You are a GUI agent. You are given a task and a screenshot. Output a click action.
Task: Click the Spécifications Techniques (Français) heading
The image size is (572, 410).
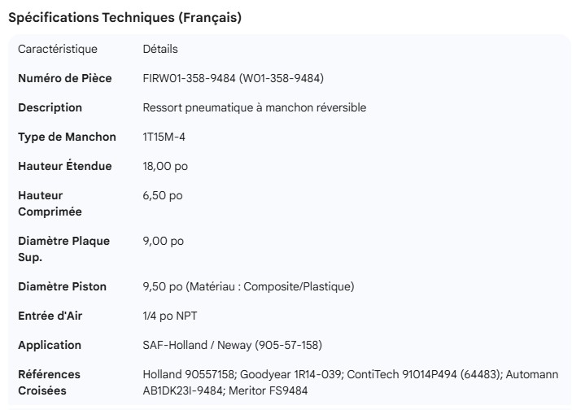(x=124, y=18)
